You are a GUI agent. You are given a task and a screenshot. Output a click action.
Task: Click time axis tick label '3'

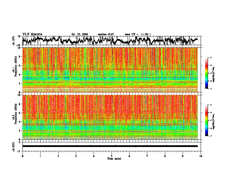(76, 156)
